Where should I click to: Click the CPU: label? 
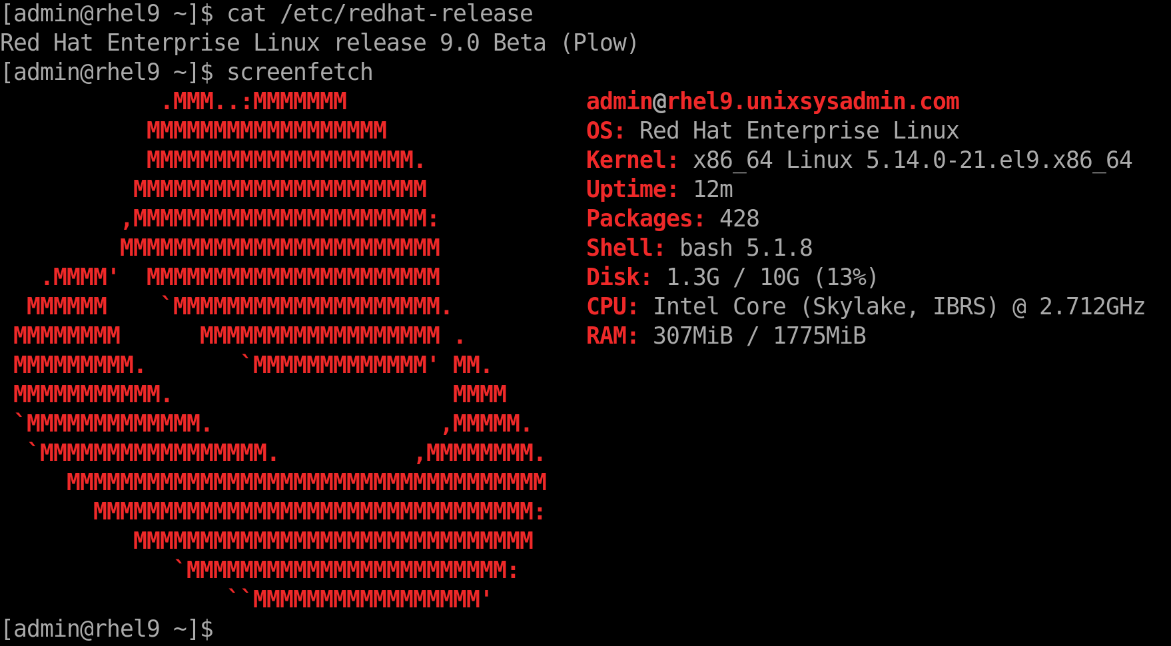(x=612, y=306)
